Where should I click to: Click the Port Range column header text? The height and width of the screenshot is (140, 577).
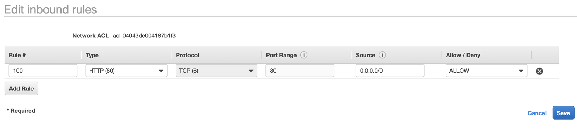pyautogui.click(x=281, y=55)
